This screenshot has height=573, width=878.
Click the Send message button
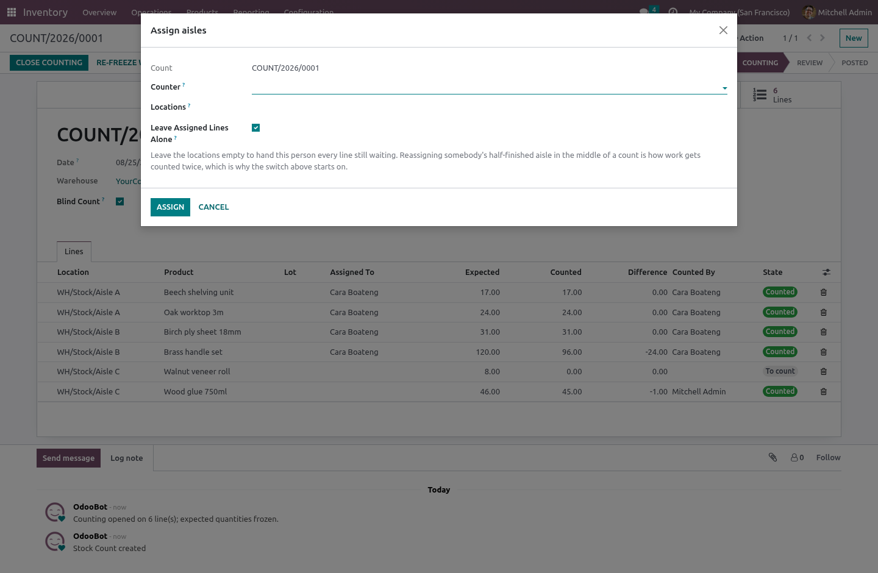(x=68, y=458)
